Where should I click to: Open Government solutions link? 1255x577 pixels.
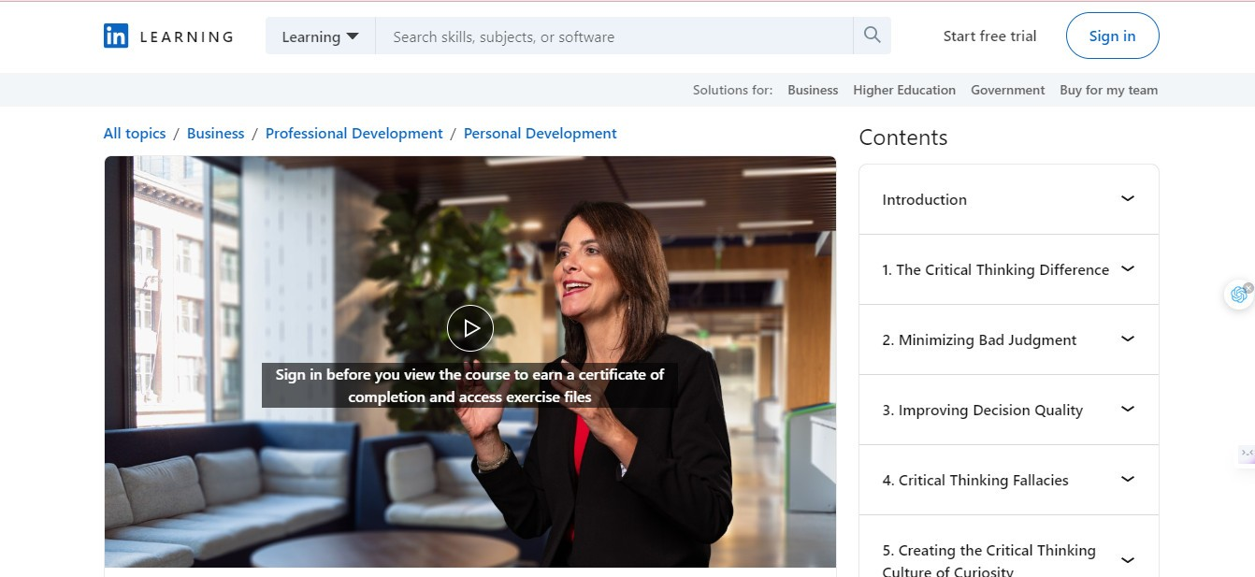[1007, 90]
